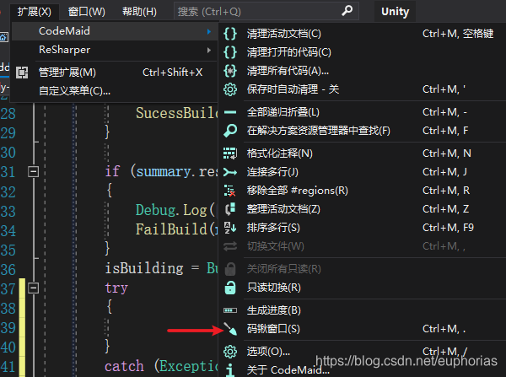Click the 格式化注释 comment format icon
The image size is (506, 377).
pos(230,153)
